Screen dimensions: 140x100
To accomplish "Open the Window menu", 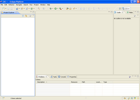I will point(43,5).
